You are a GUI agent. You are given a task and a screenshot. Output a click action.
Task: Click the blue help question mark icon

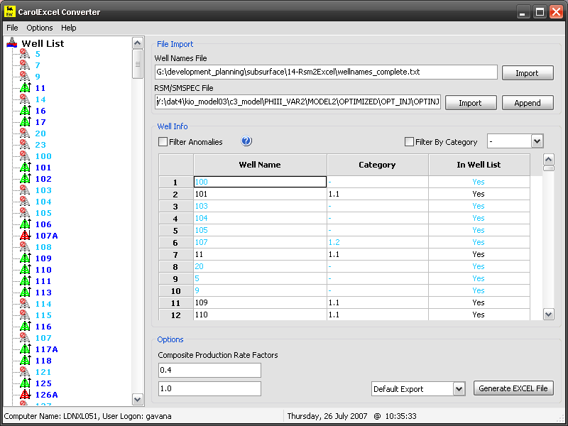pyautogui.click(x=247, y=141)
